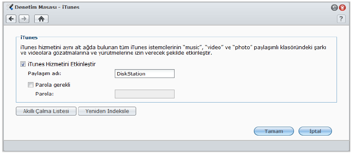Open the Akıllı Çalma Listesi dialog

coord(46,111)
